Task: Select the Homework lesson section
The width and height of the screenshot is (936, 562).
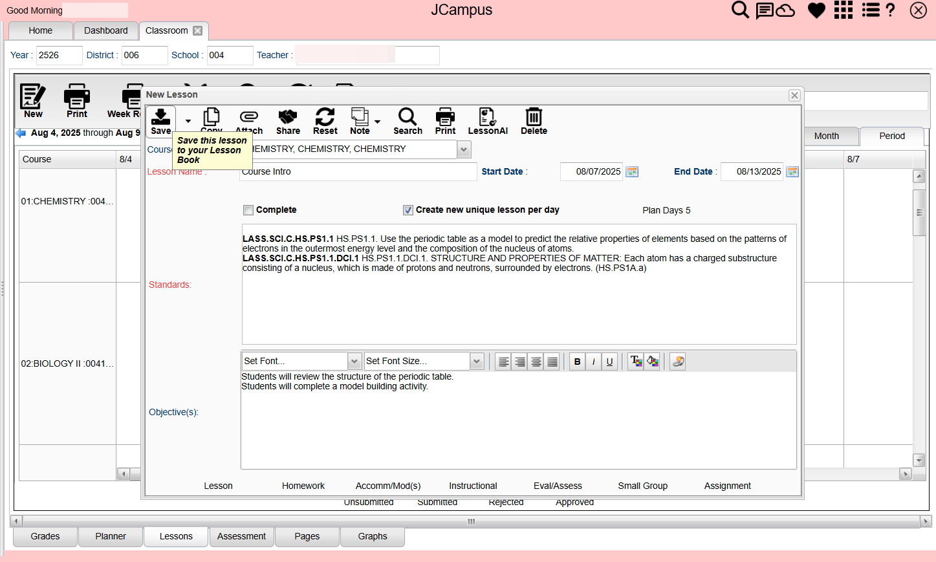Action: (x=303, y=486)
